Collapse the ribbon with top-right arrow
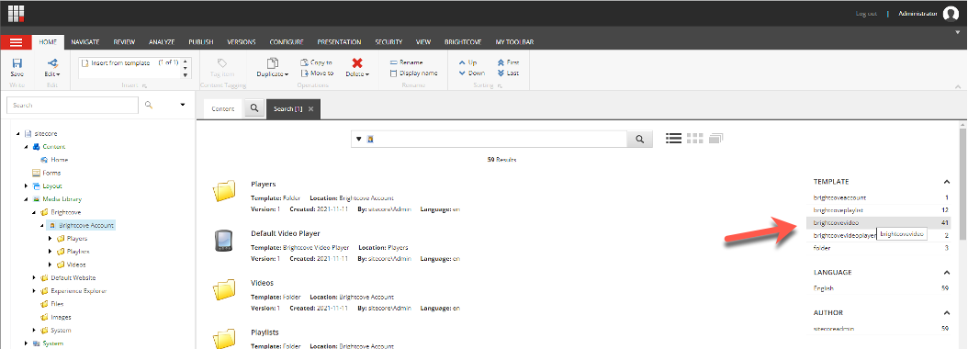The height and width of the screenshot is (349, 968). [958, 31]
